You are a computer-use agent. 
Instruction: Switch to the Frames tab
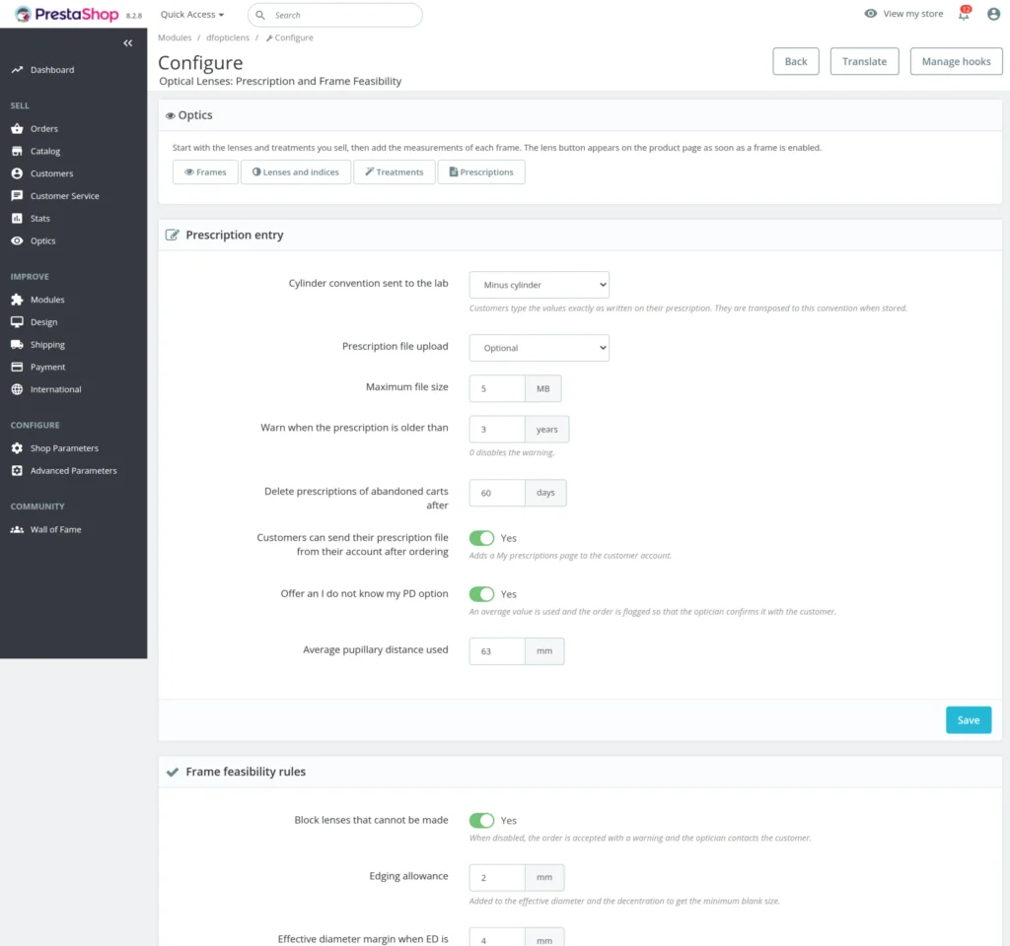click(x=205, y=171)
